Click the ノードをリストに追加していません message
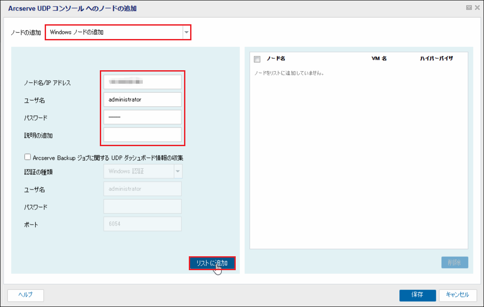484x307 pixels. tap(289, 73)
